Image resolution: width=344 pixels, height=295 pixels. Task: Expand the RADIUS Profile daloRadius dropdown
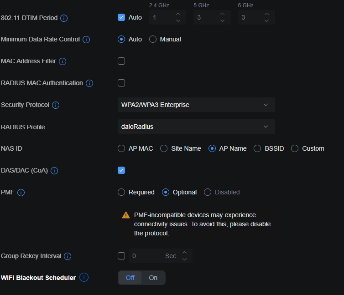tap(196, 127)
